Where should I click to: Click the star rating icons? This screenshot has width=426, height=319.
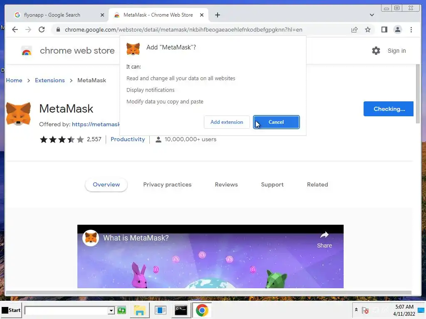(x=62, y=140)
